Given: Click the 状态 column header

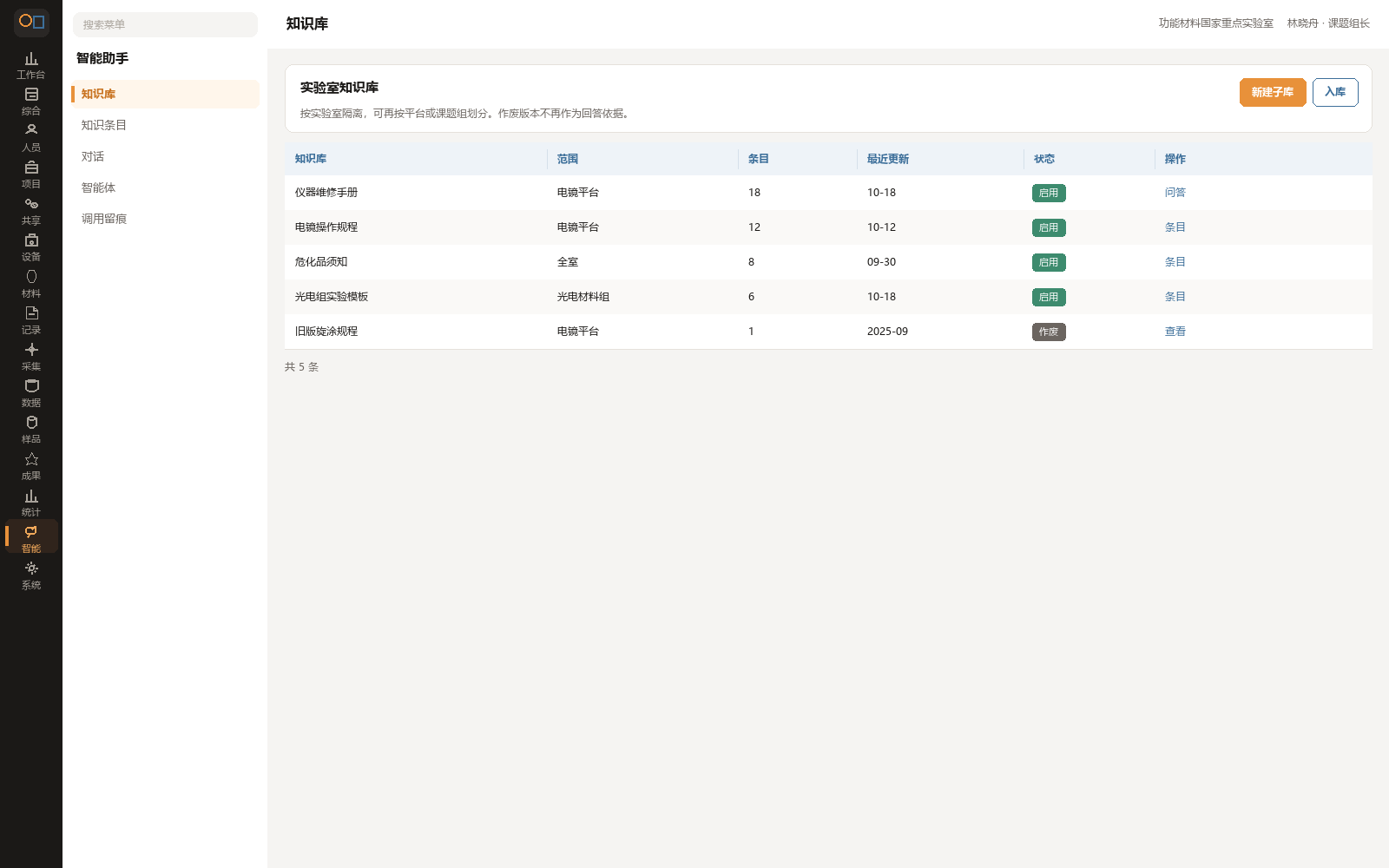Looking at the screenshot, I should [x=1044, y=159].
